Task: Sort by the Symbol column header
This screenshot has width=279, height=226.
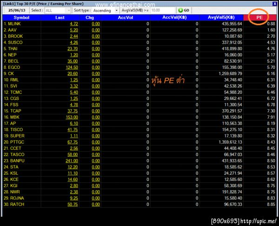Action: click(21, 18)
